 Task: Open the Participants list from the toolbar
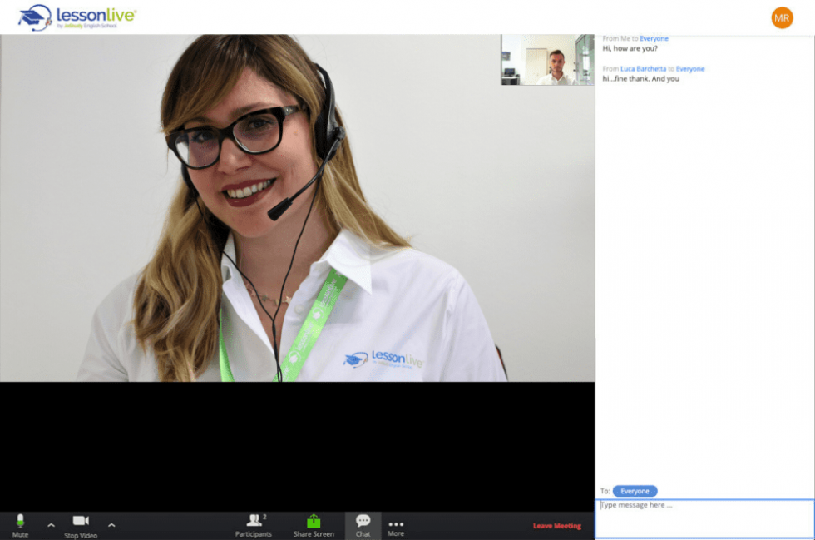click(x=253, y=524)
